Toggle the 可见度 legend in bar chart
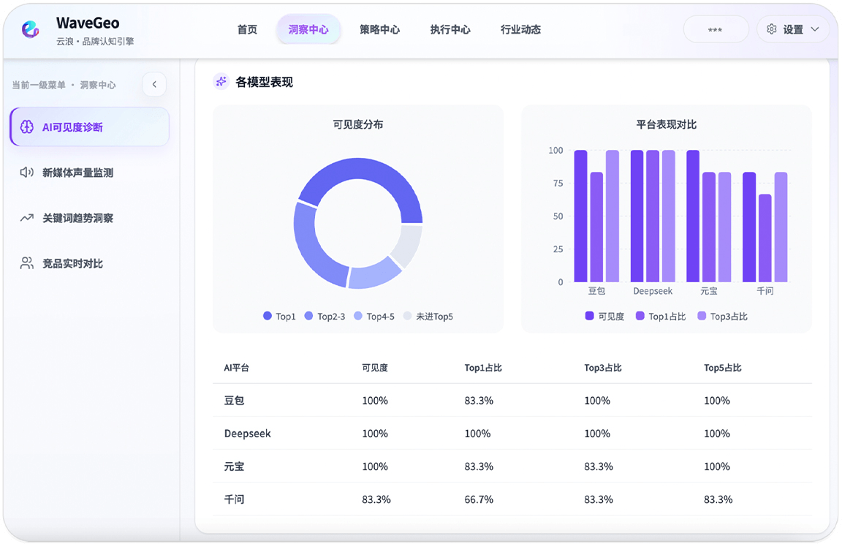 (604, 317)
